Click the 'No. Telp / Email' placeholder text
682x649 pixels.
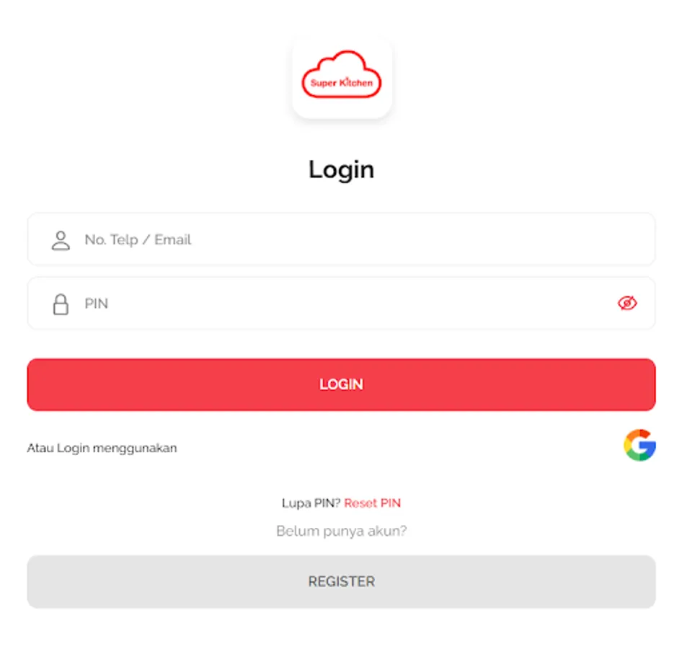click(x=138, y=239)
